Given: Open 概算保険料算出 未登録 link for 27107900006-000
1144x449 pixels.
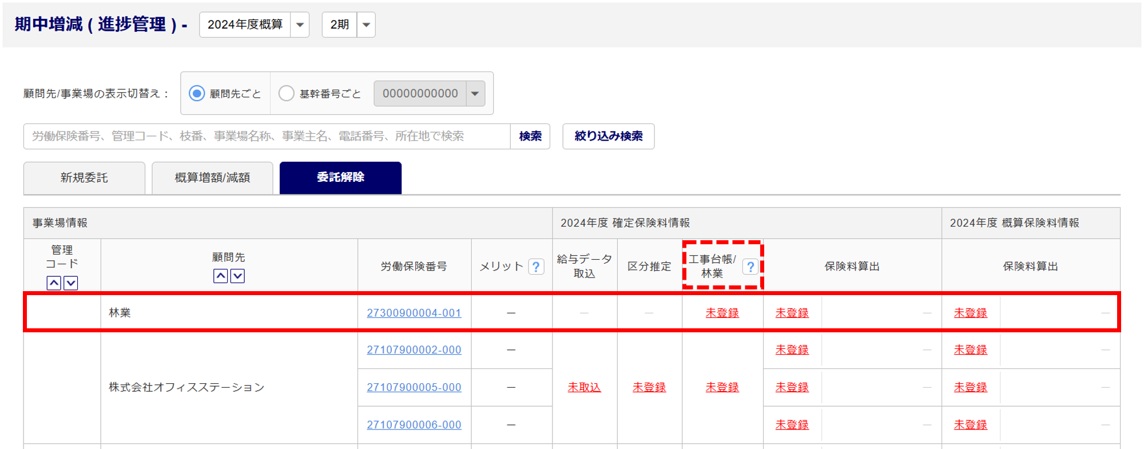Looking at the screenshot, I should pos(971,424).
